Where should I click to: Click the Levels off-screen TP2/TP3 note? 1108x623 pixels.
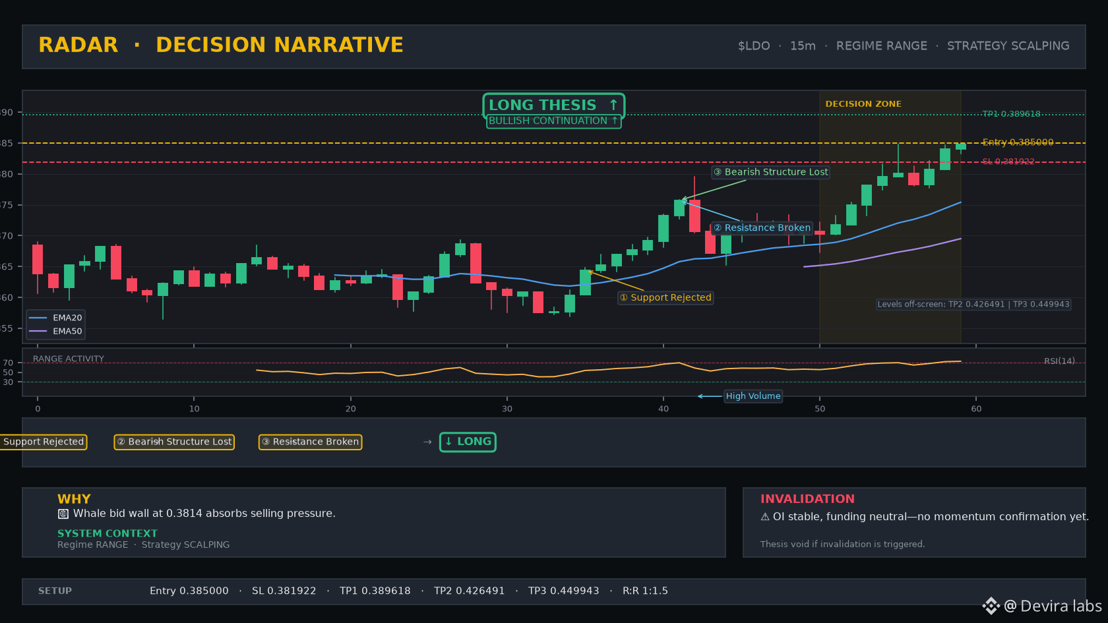pyautogui.click(x=973, y=305)
